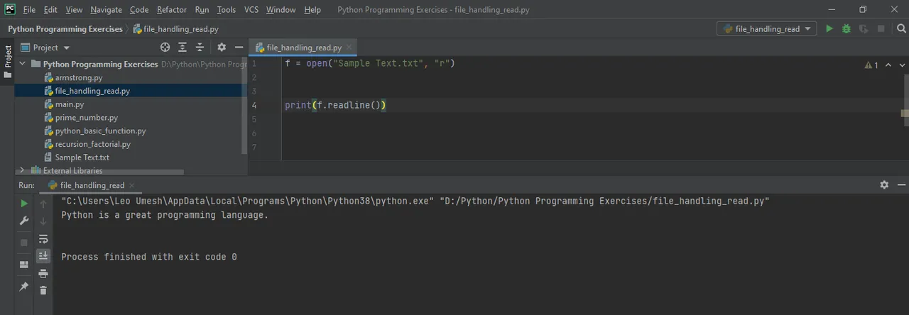The image size is (909, 315).
Task: Open the Help menu
Action: [x=312, y=10]
